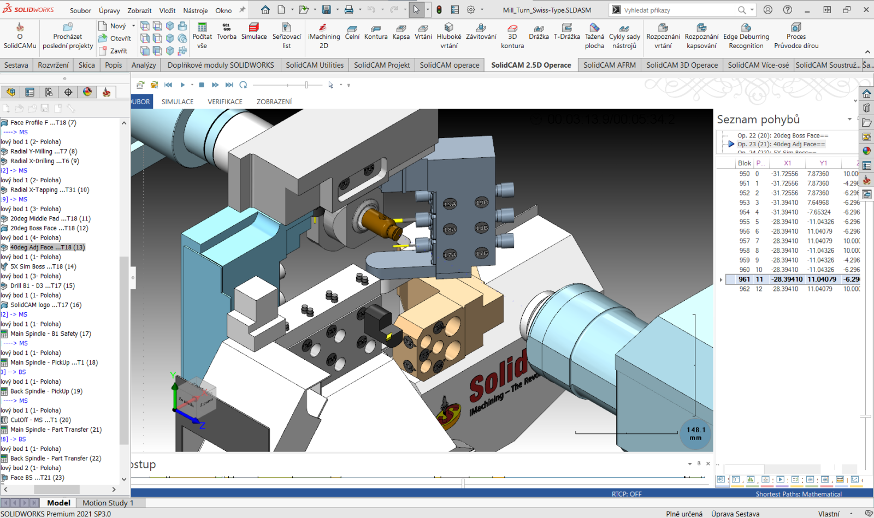This screenshot has width=874, height=518.
Task: Switch to the SolidCAM AFRM tab
Action: coord(609,65)
